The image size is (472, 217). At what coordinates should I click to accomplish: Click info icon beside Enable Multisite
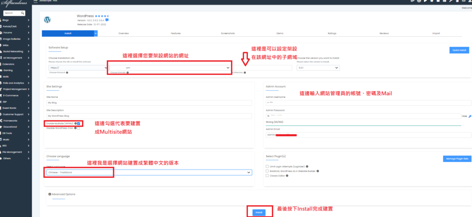pyautogui.click(x=75, y=124)
